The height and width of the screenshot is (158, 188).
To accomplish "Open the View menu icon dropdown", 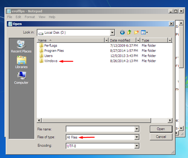I will (x=144, y=33).
